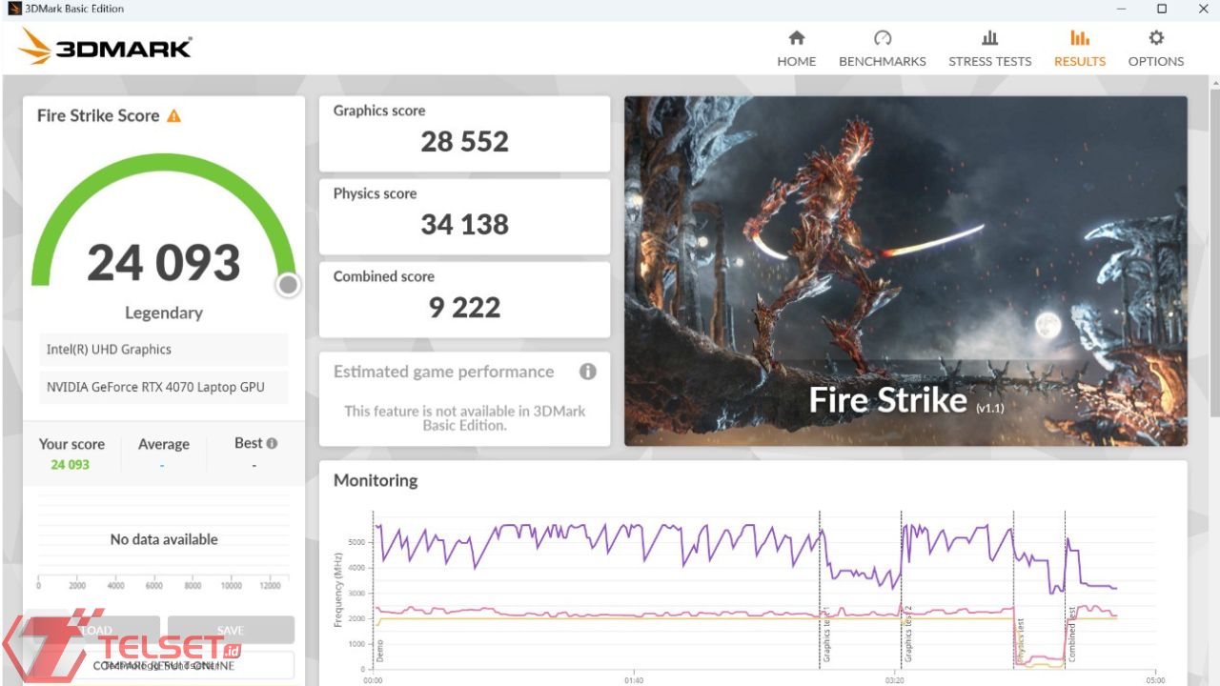
Task: Click Graphics test 1 marker in chart
Action: [x=826, y=634]
